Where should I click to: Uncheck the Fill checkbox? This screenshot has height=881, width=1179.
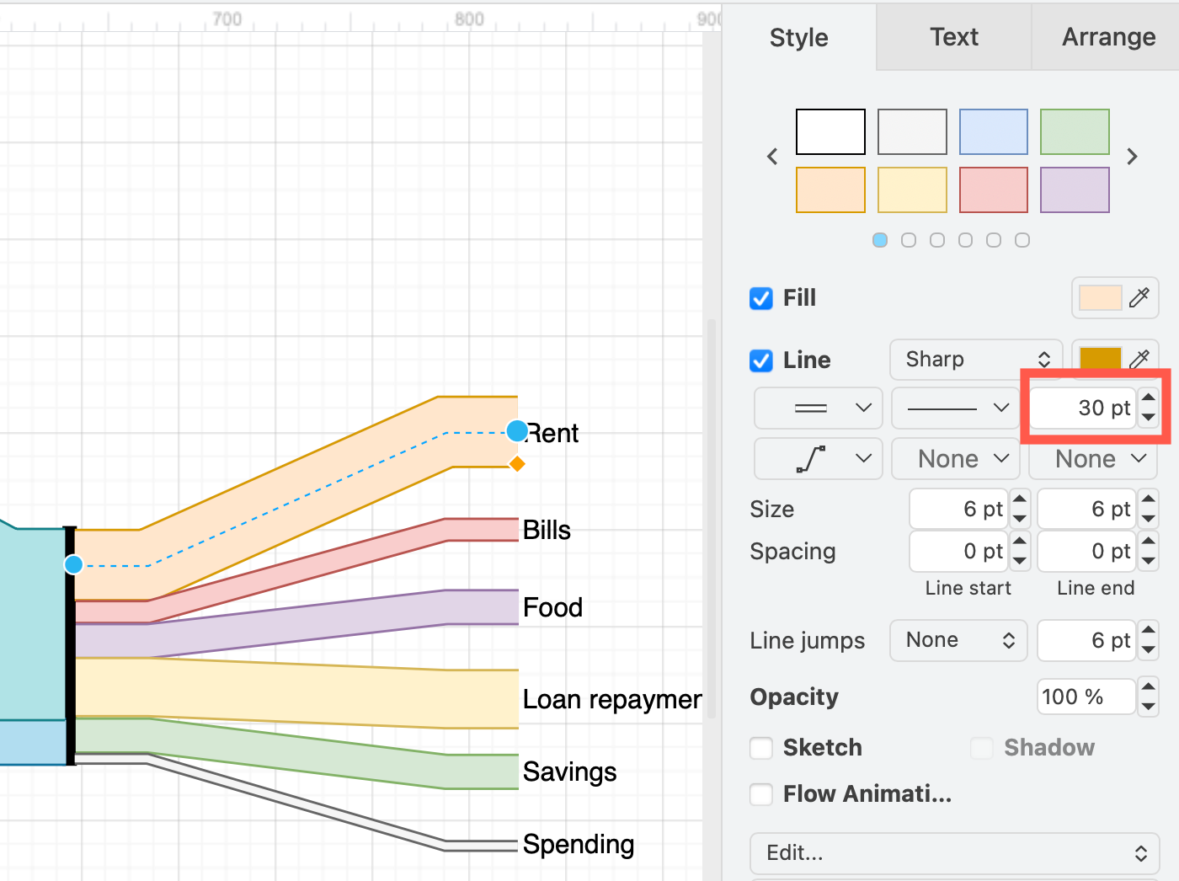tap(760, 298)
